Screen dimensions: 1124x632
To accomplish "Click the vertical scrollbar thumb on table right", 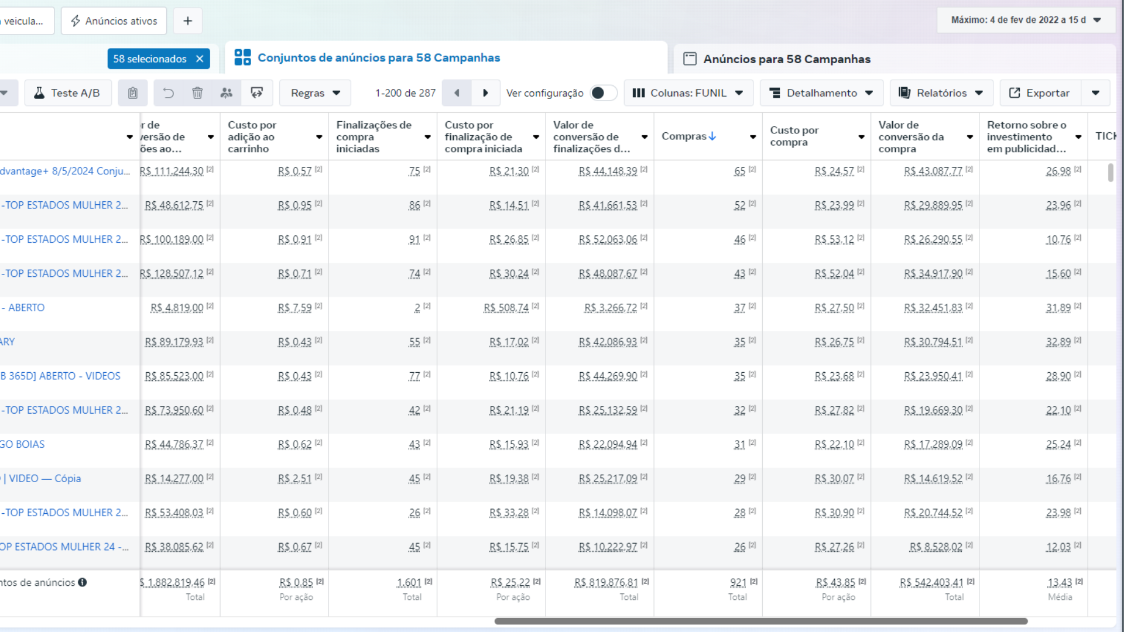I will [1111, 173].
